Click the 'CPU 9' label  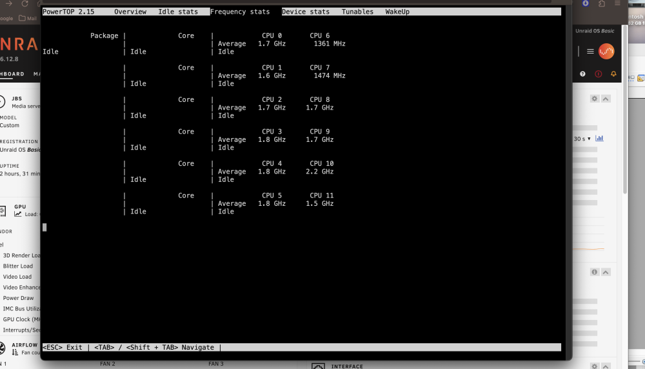tap(320, 132)
